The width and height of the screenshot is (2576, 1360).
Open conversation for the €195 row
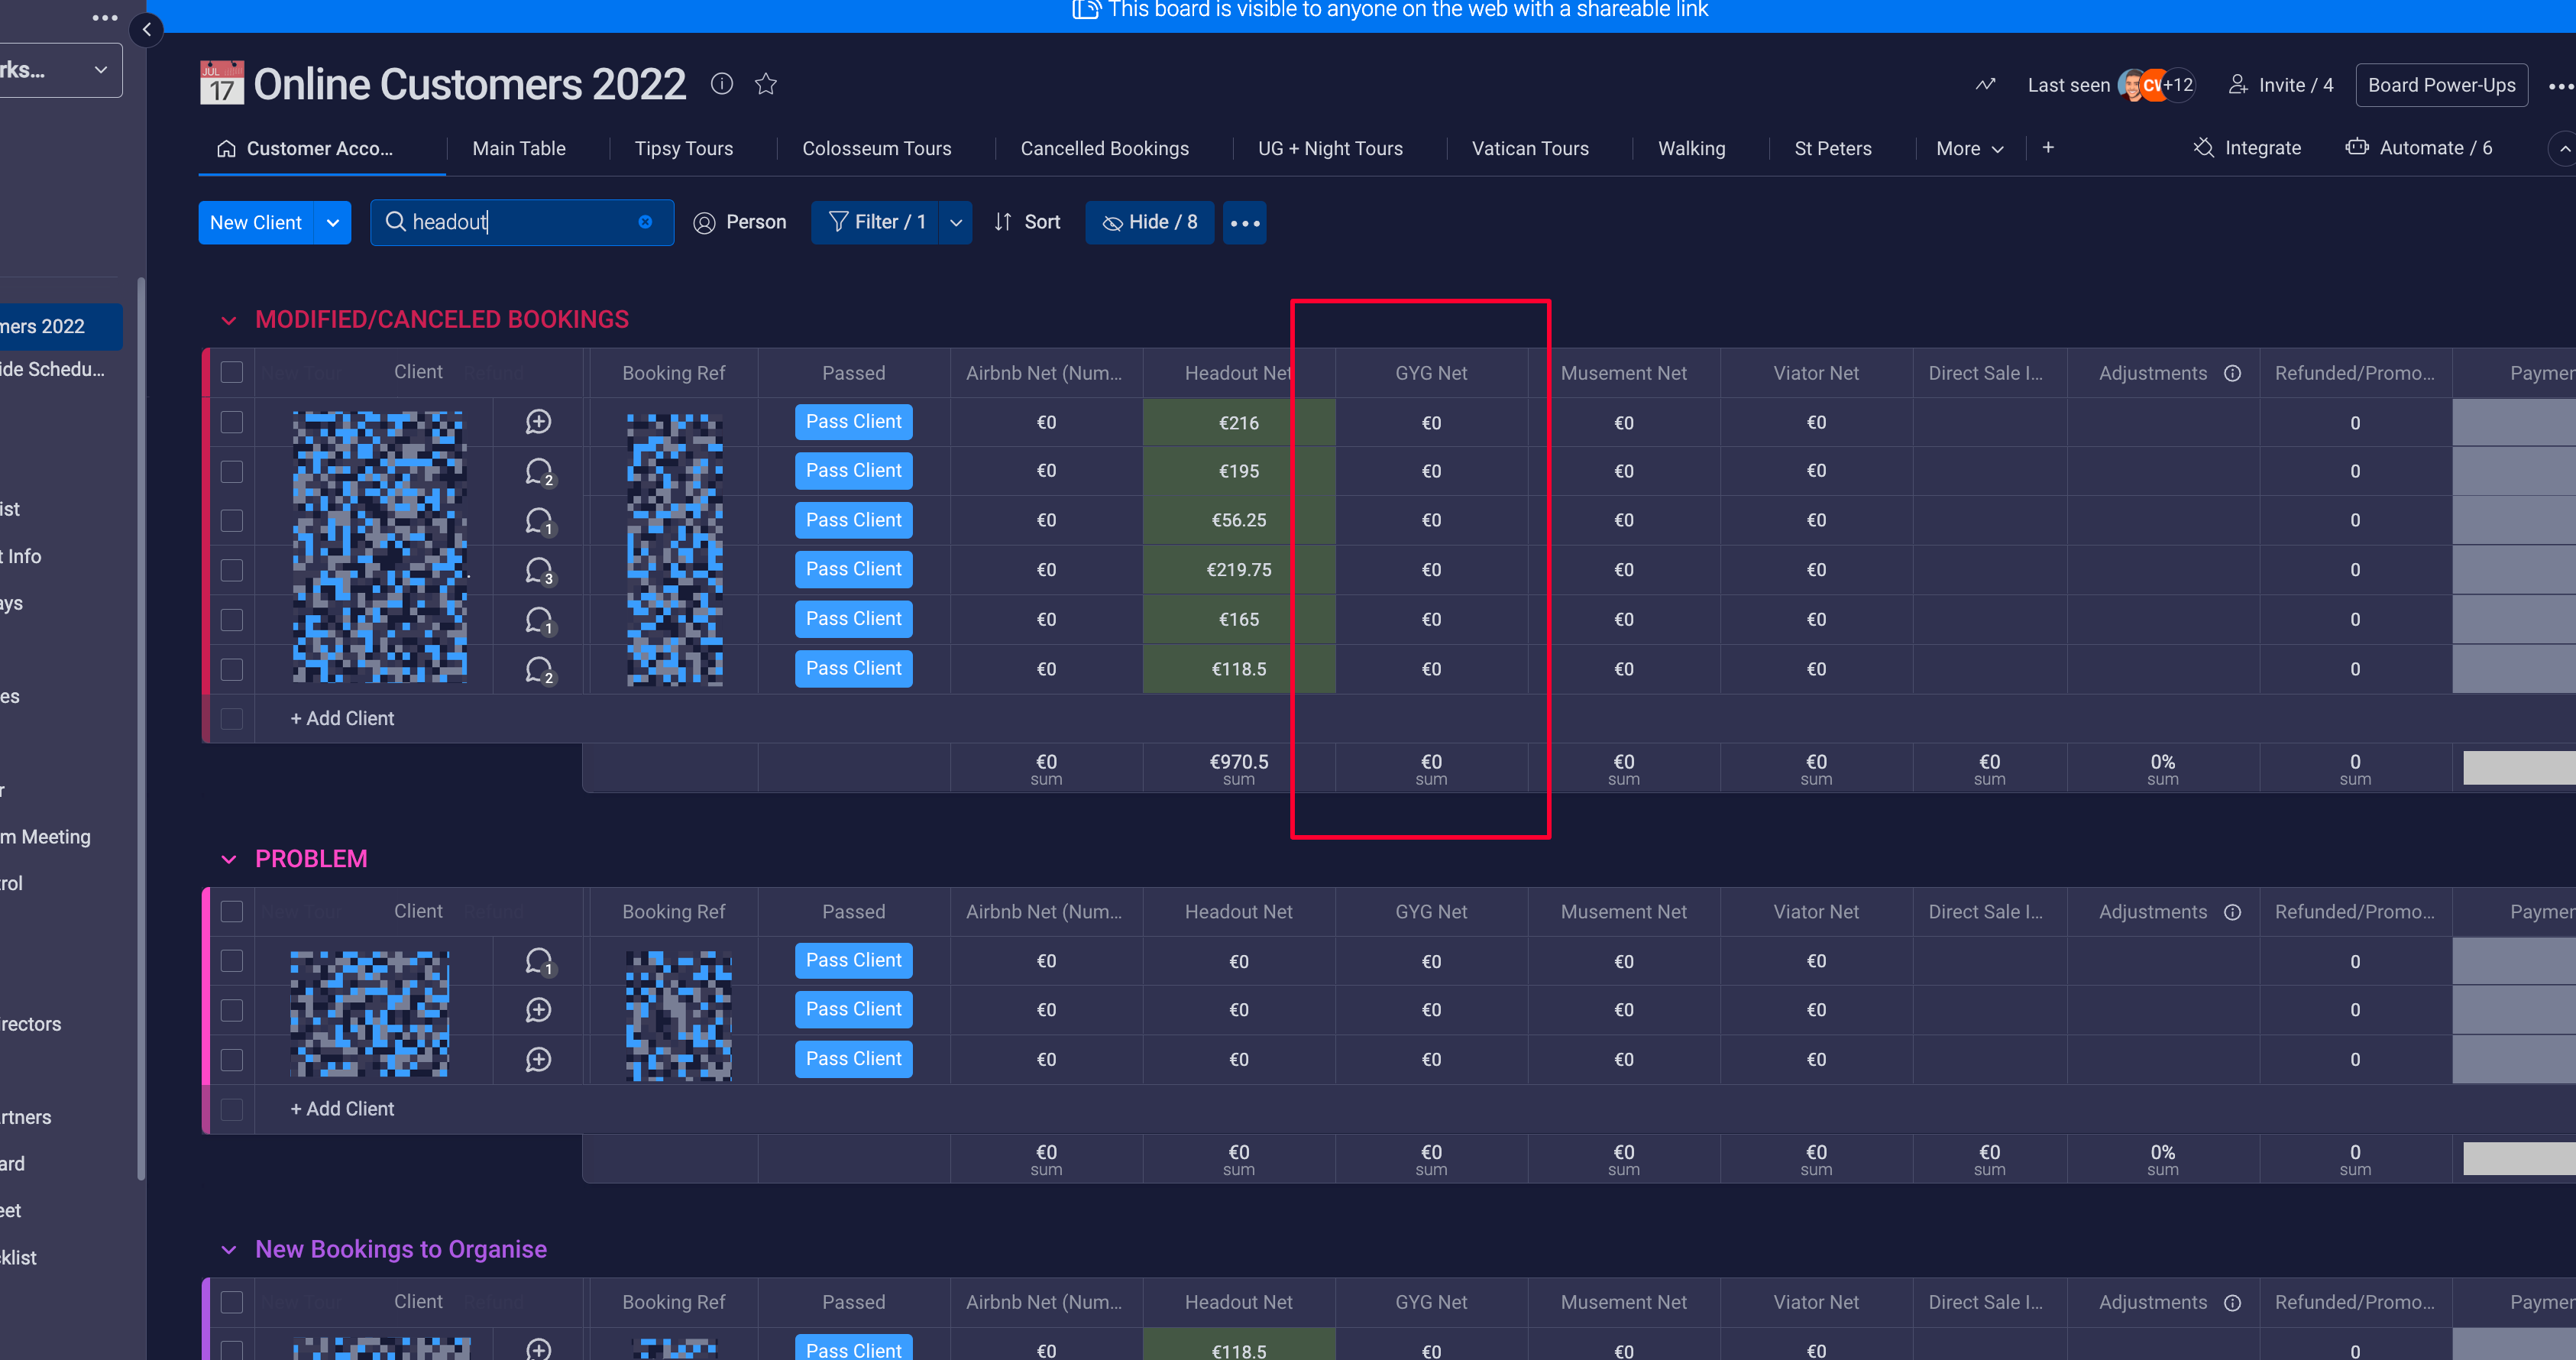(539, 471)
